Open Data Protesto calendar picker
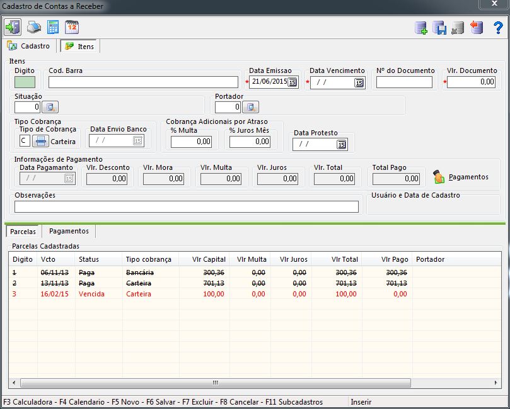Screen dimensions: 510x409 (341, 144)
